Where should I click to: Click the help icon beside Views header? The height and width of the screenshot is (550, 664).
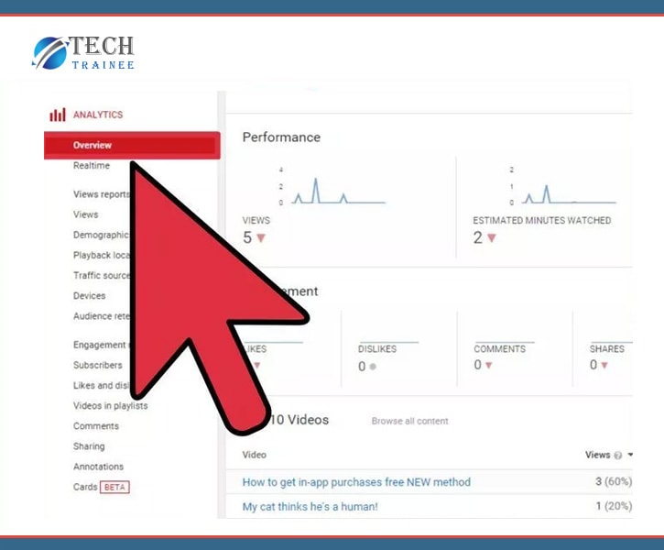point(618,456)
